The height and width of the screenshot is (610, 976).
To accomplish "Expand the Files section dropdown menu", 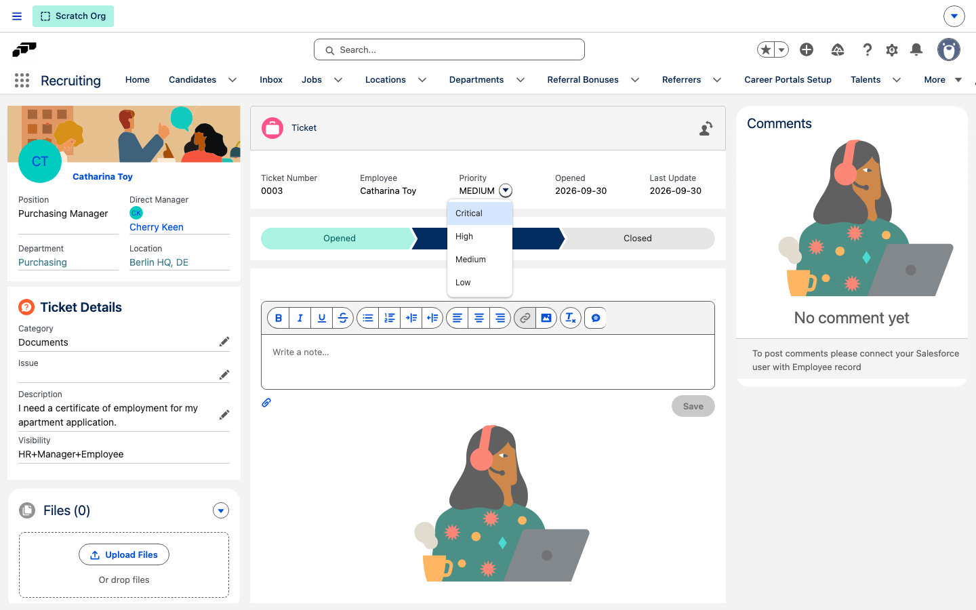I will click(x=221, y=510).
